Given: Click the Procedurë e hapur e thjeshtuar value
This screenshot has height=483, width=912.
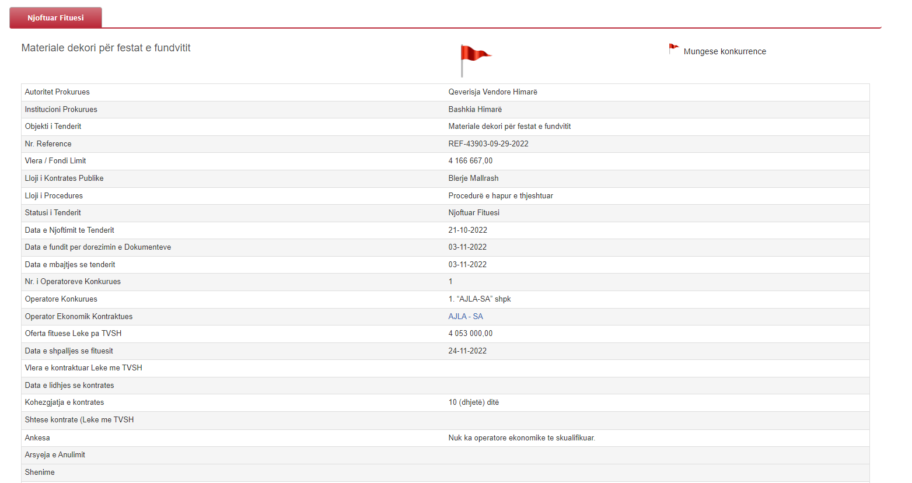Looking at the screenshot, I should (500, 195).
